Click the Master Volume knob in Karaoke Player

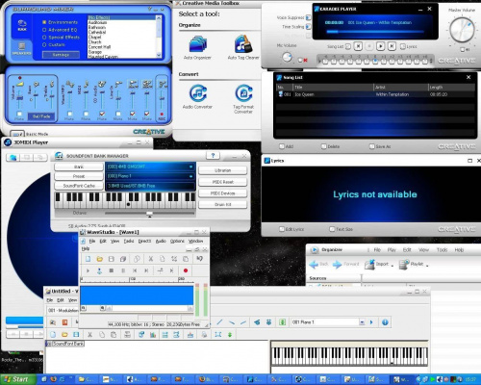[462, 30]
